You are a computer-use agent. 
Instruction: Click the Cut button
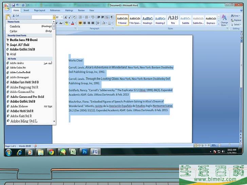pos(16,16)
